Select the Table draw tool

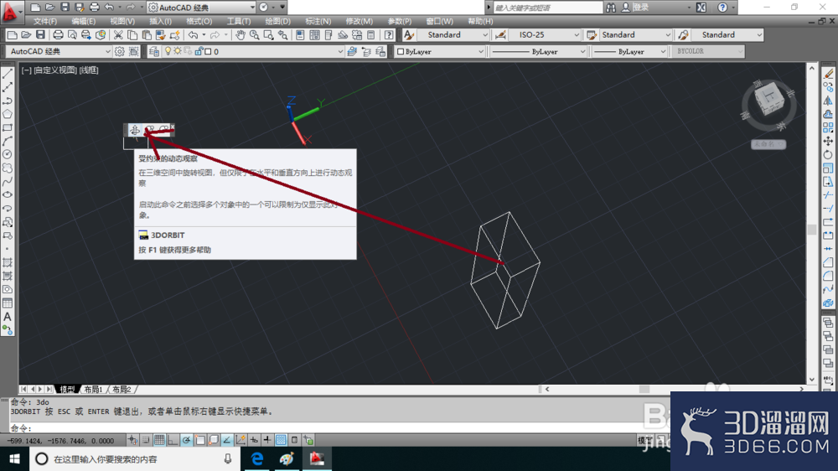click(x=8, y=303)
